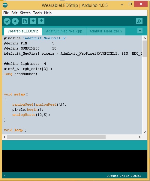Image resolution: width=150 pixels, height=181 pixels.
Task: Click the line number 1 in status bar
Action: pyautogui.click(x=5, y=176)
